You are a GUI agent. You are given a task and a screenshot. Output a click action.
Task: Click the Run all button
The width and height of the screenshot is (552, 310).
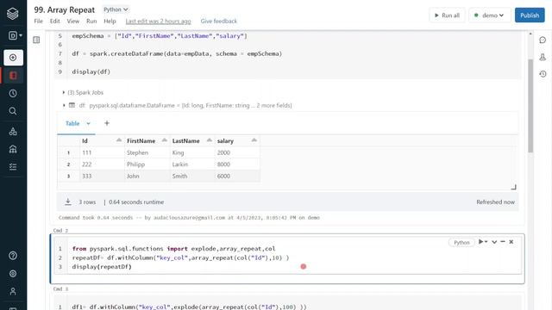pos(447,15)
